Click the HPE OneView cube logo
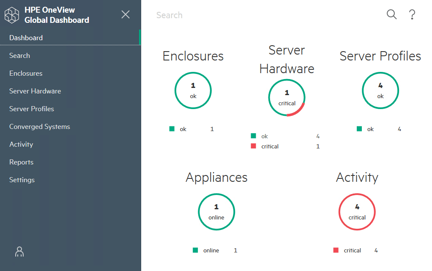This screenshot has height=271, width=432. coord(12,15)
